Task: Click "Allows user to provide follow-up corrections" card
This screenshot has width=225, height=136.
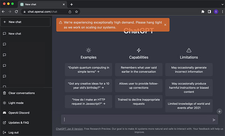Action: click(139, 86)
